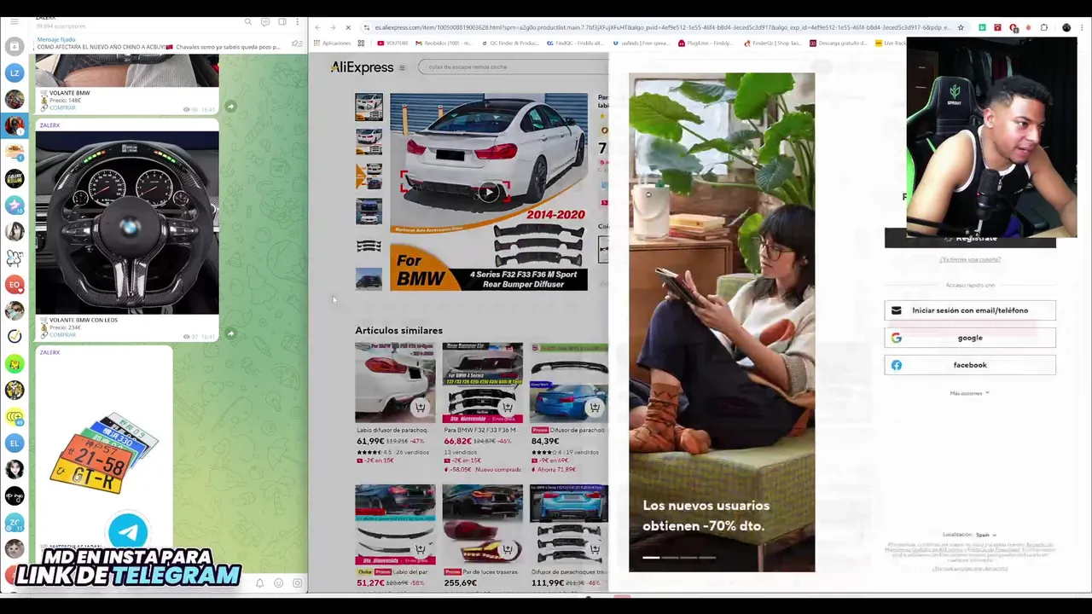Toggle Telegram right sidebar panel icon

(282, 21)
